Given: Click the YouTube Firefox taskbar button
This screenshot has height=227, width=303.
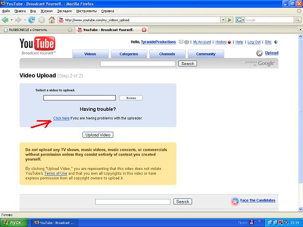Looking at the screenshot, I should point(55,223).
